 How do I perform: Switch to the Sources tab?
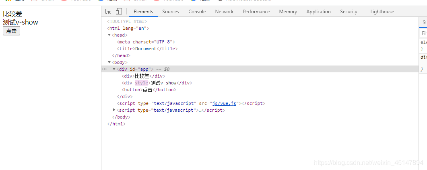[171, 11]
